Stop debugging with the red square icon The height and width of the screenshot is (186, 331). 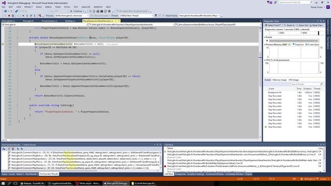(x=9, y=16)
